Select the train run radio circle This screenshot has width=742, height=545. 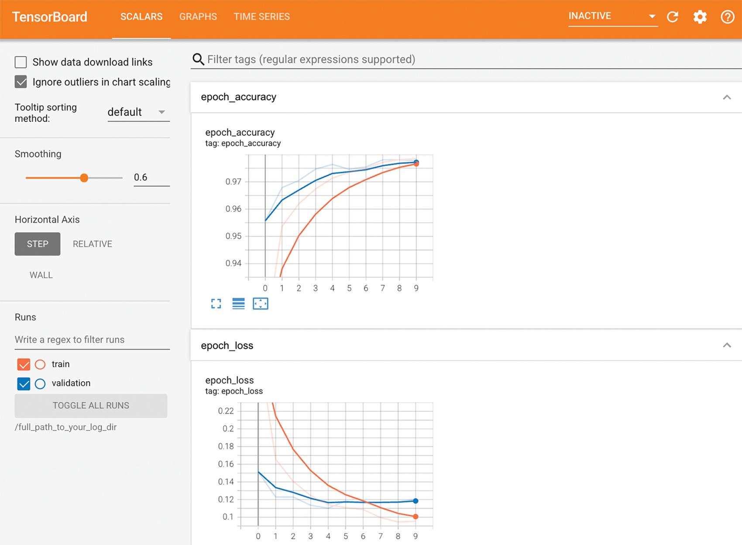click(40, 364)
